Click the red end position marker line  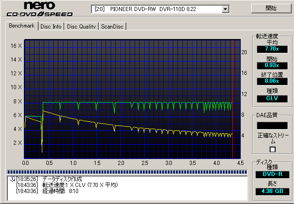[x=232, y=99]
